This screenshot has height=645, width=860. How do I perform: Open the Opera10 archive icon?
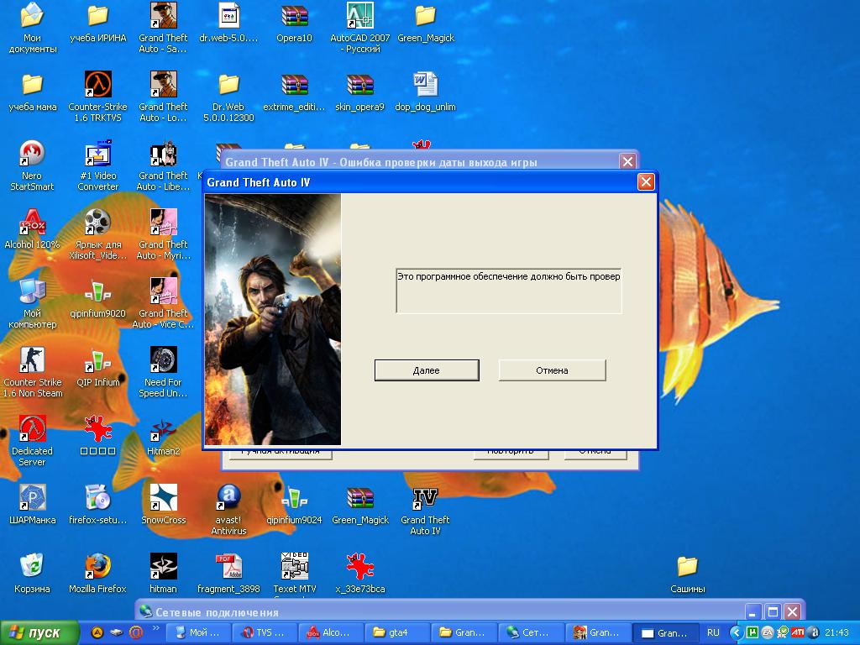tap(294, 17)
